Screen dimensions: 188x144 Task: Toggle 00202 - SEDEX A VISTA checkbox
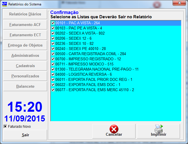click(53, 33)
